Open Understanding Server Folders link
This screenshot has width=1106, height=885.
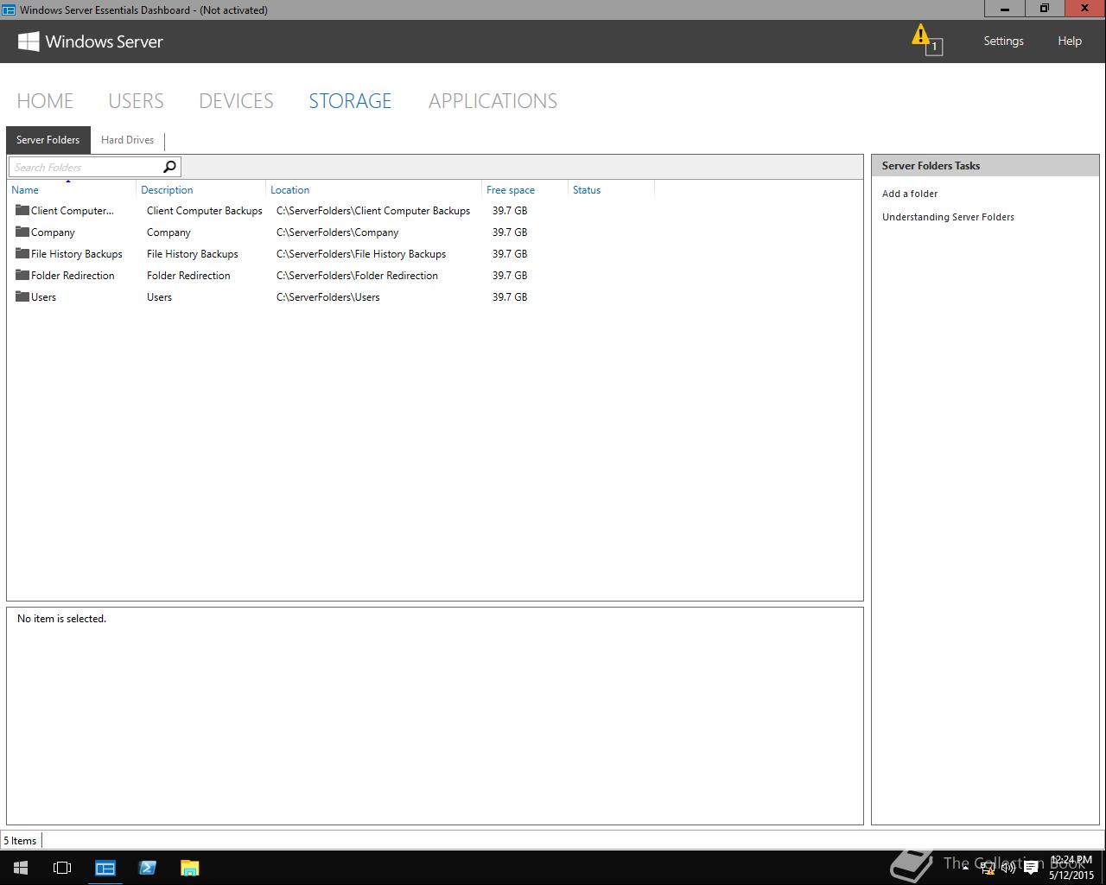pyautogui.click(x=948, y=217)
